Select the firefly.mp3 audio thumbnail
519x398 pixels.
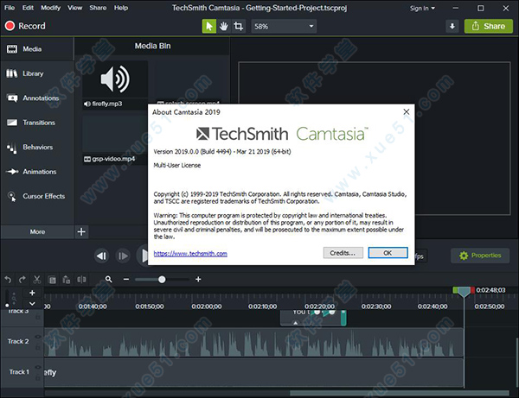coord(115,79)
